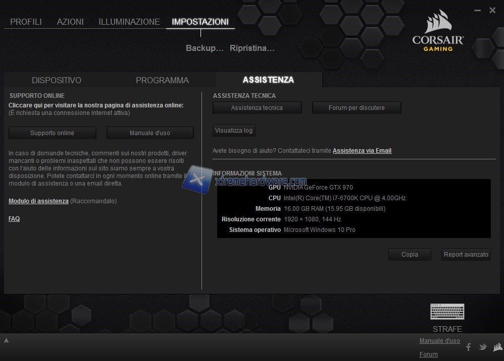Open Corsair's Twitter page icon
This screenshot has height=361, width=504.
pyautogui.click(x=483, y=347)
